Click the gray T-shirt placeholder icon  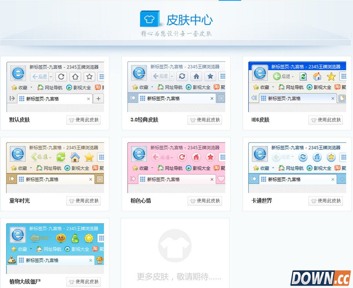tap(175, 245)
